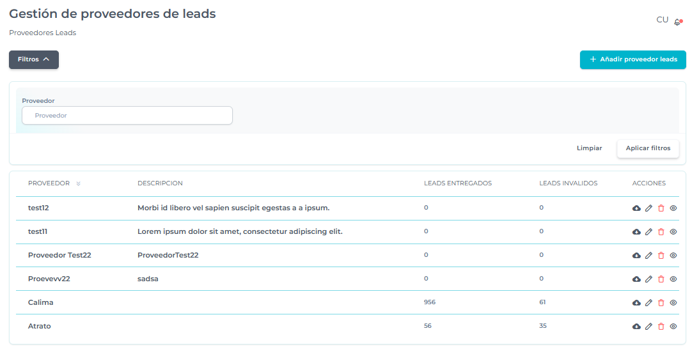The height and width of the screenshot is (356, 699).
Task: Click the Leads Invalidos column header
Action: coord(568,183)
